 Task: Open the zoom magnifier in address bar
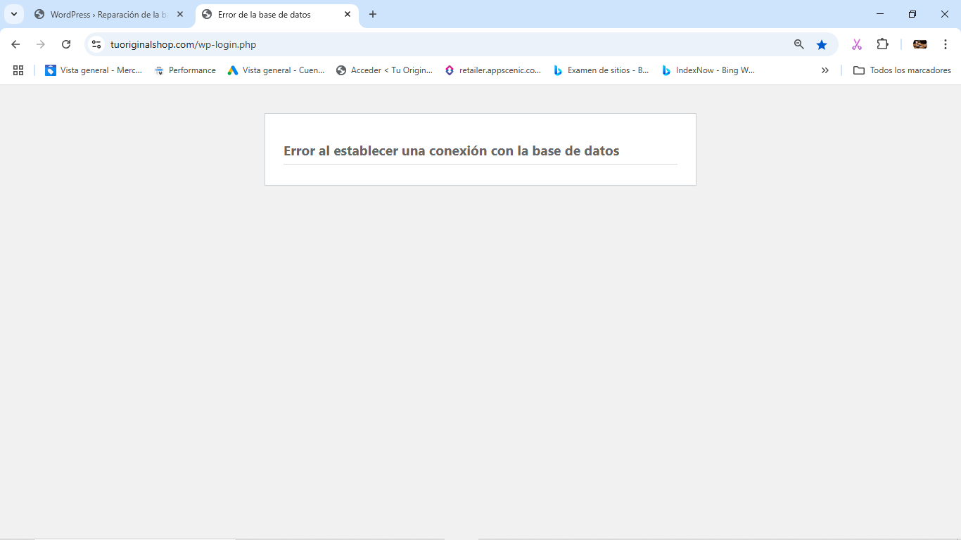[798, 44]
